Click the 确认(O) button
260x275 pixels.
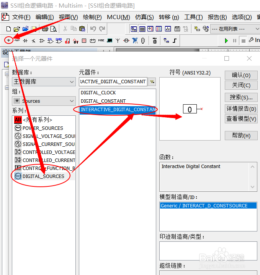241,75
